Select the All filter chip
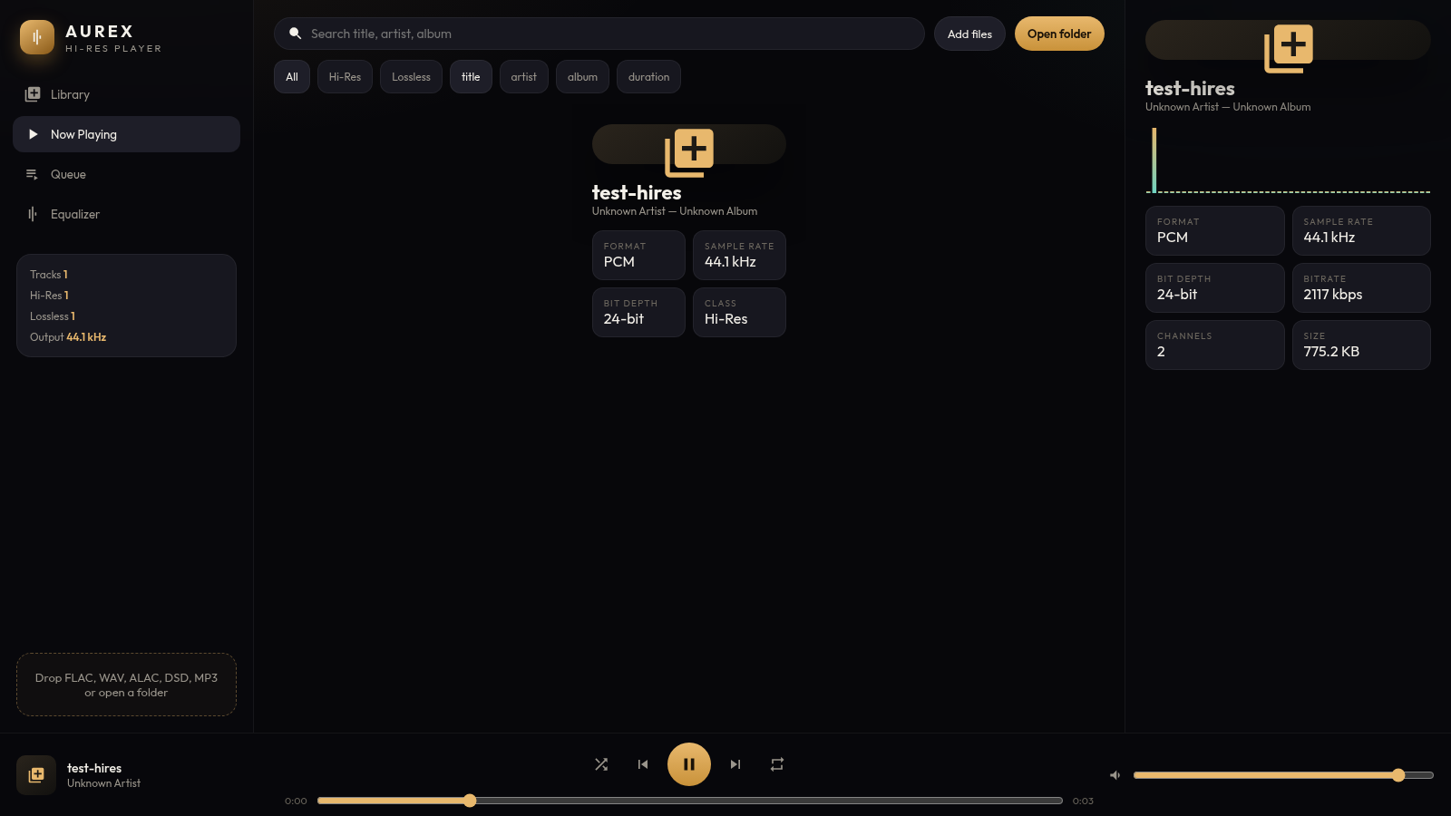Image resolution: width=1451 pixels, height=816 pixels. [x=292, y=77]
